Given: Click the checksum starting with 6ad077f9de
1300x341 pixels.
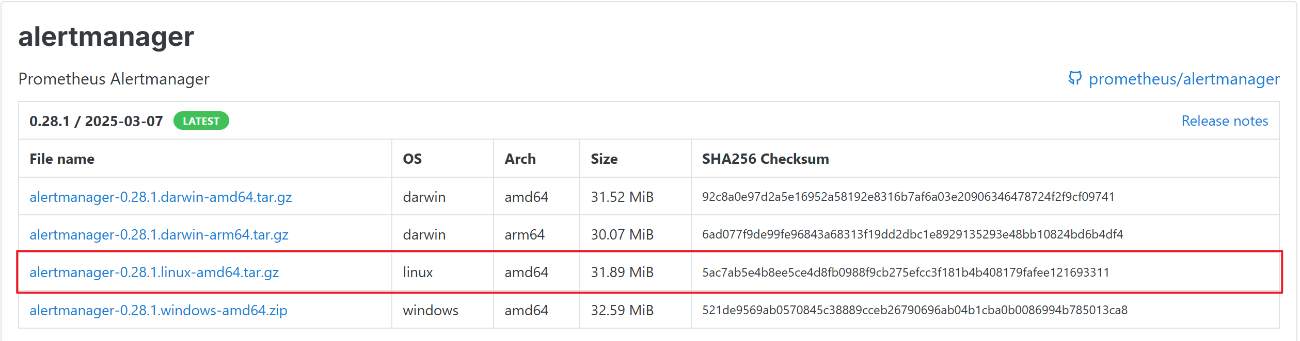Looking at the screenshot, I should (x=912, y=234).
